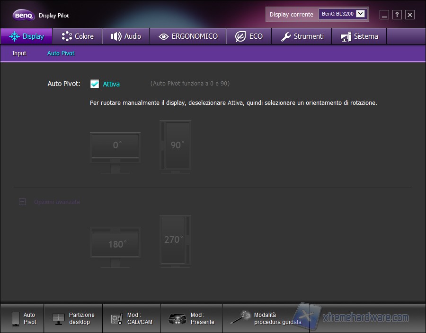This screenshot has height=333, width=426.
Task: Pick the 180° rotation monitor icon
Action: coord(115,246)
